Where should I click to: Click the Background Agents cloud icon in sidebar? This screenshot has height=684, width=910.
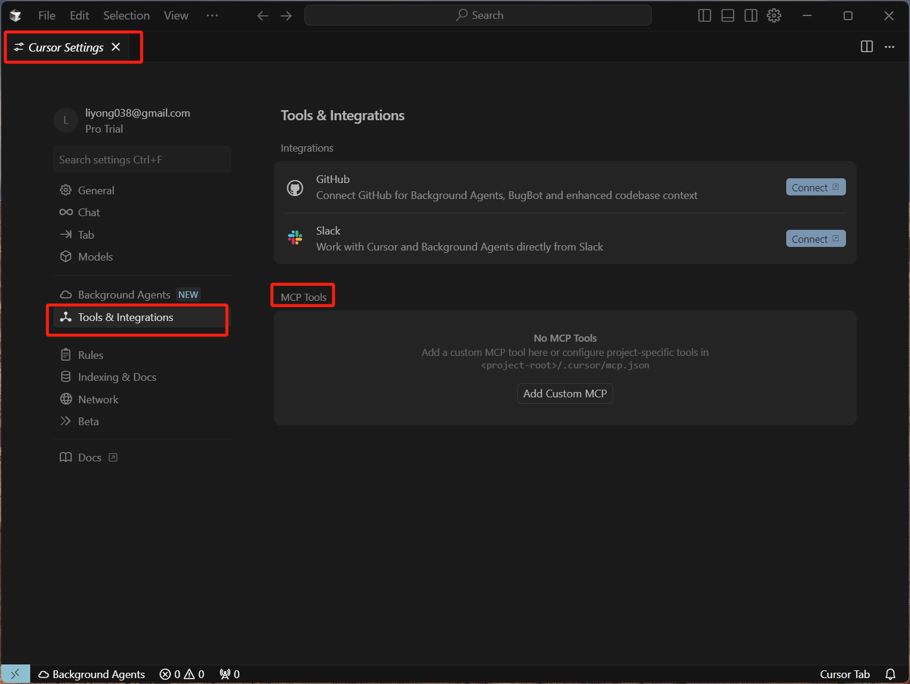click(x=66, y=295)
